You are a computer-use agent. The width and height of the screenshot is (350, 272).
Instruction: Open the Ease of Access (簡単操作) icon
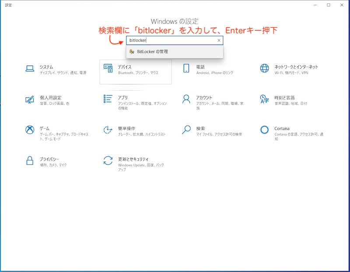(x=108, y=130)
